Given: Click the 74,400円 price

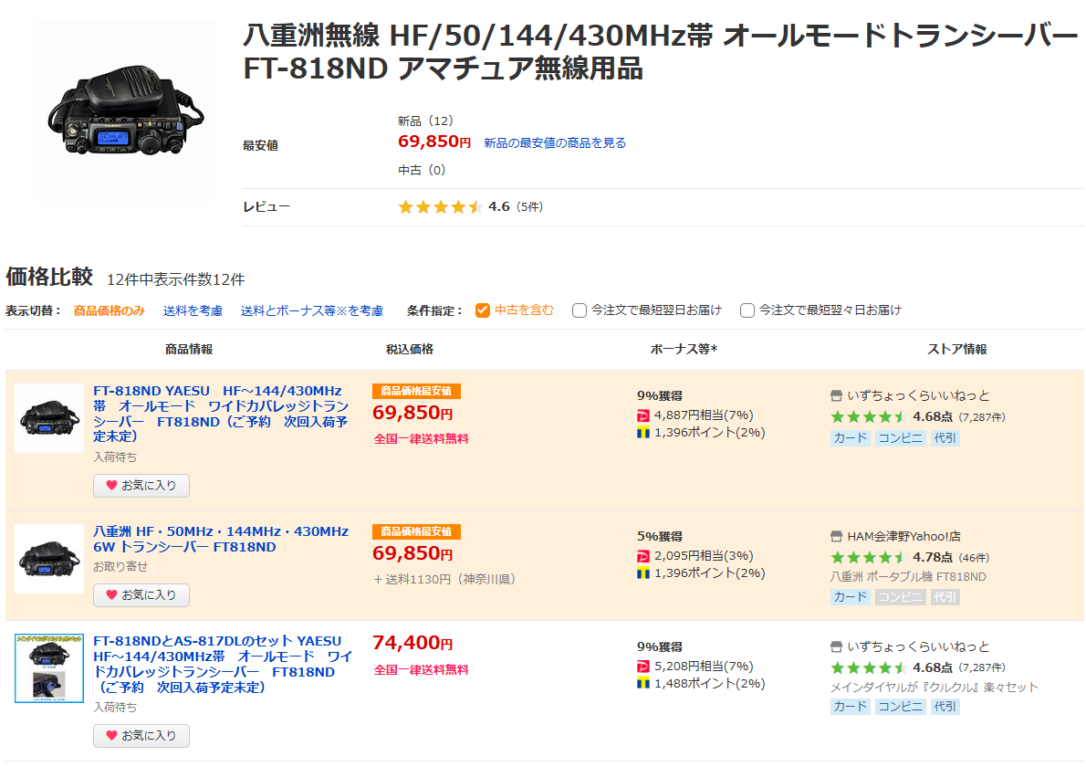Looking at the screenshot, I should [412, 643].
